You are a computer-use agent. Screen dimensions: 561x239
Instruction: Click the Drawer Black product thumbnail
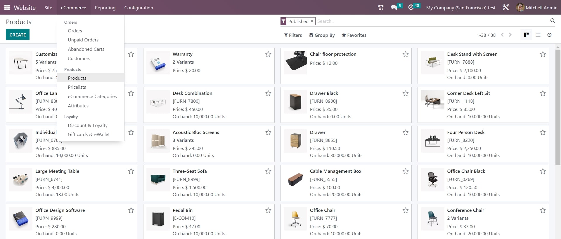click(x=295, y=102)
